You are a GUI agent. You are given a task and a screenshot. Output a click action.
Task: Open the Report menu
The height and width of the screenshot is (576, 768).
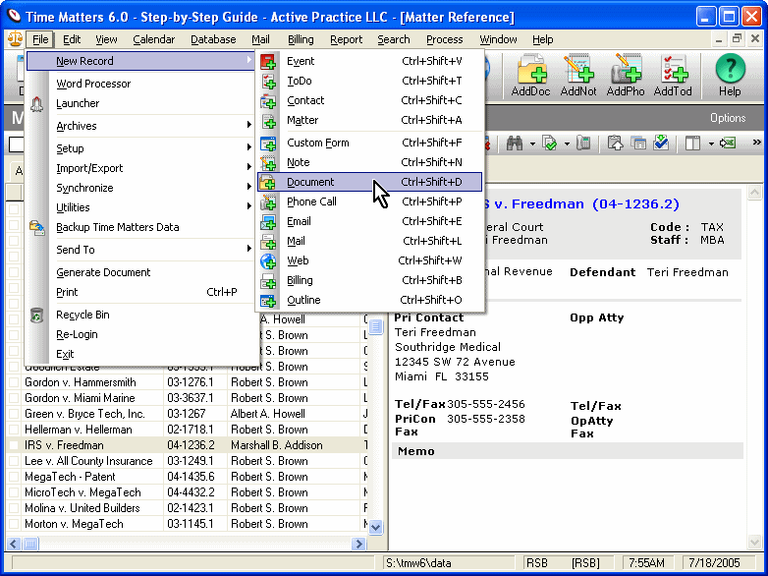[x=347, y=39]
